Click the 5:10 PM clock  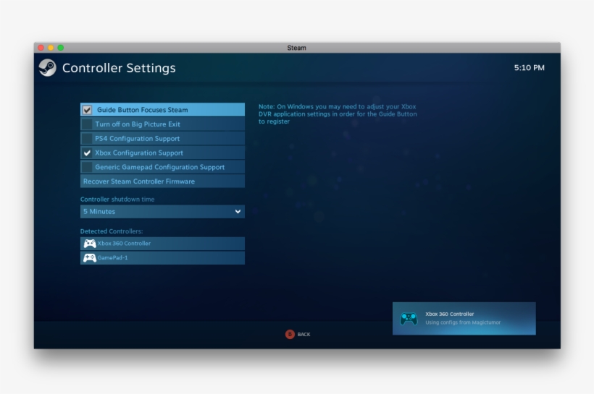coord(530,68)
